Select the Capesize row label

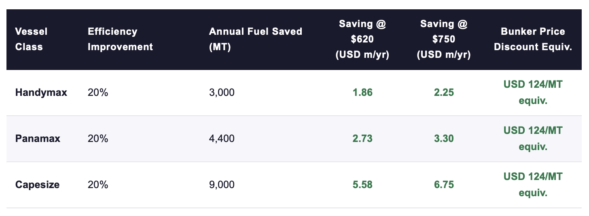(37, 185)
